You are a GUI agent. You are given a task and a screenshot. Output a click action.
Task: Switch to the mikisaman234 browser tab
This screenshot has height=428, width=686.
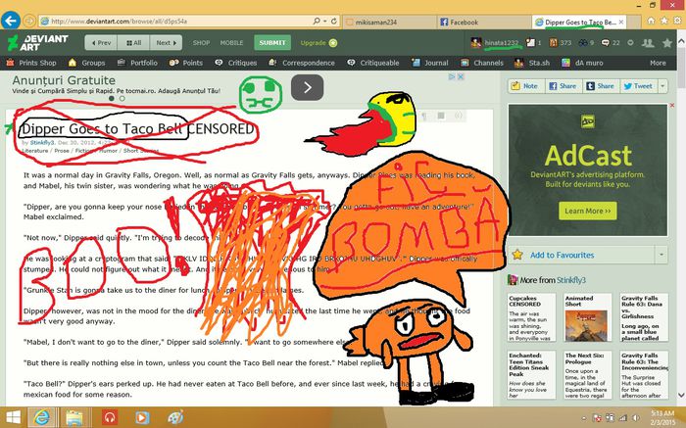point(390,22)
